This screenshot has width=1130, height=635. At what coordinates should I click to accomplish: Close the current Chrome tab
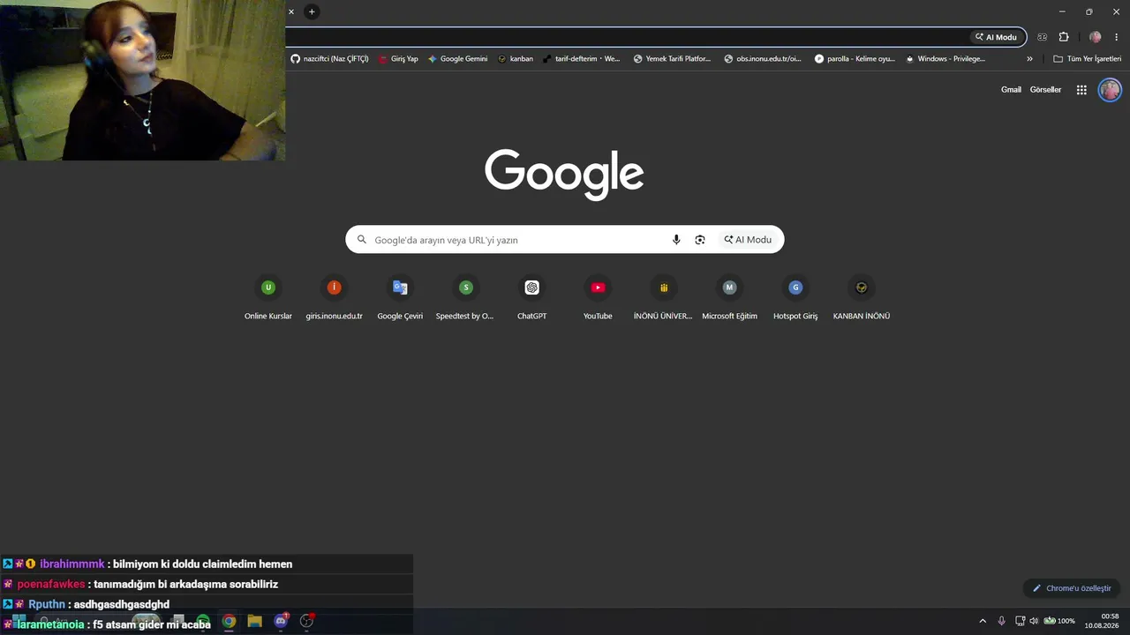coord(291,11)
